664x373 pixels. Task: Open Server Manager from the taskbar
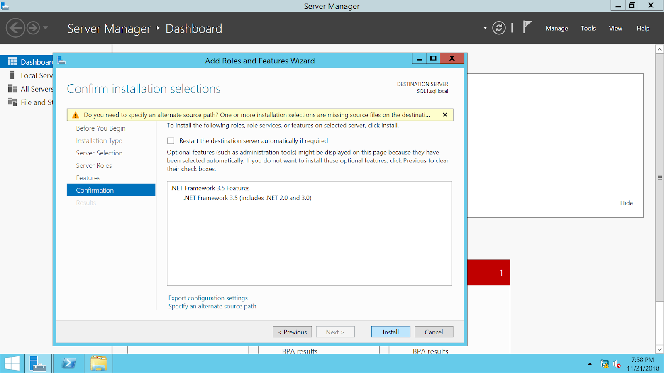pyautogui.click(x=38, y=363)
